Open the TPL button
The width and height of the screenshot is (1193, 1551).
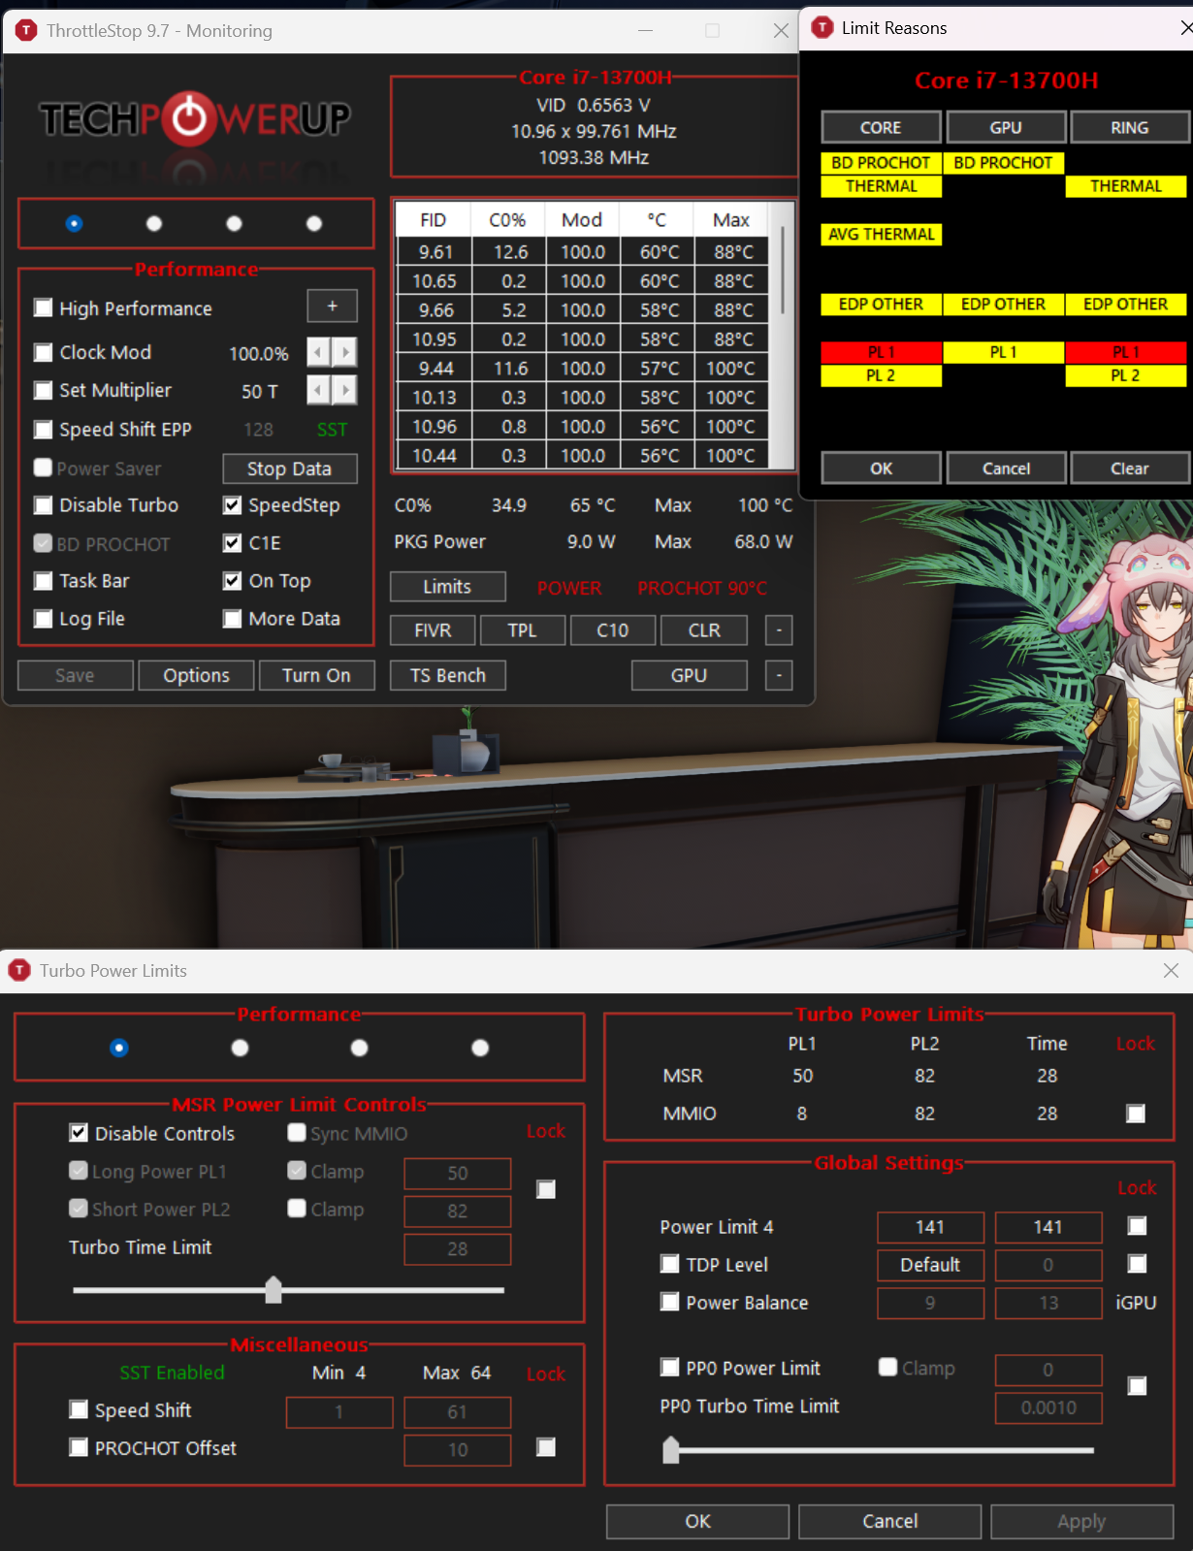(x=522, y=630)
